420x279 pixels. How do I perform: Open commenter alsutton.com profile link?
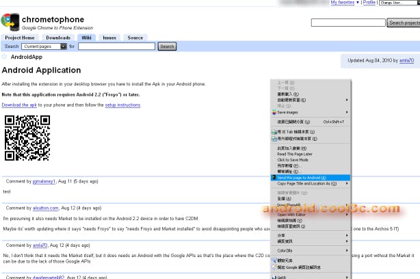[x=46, y=208]
